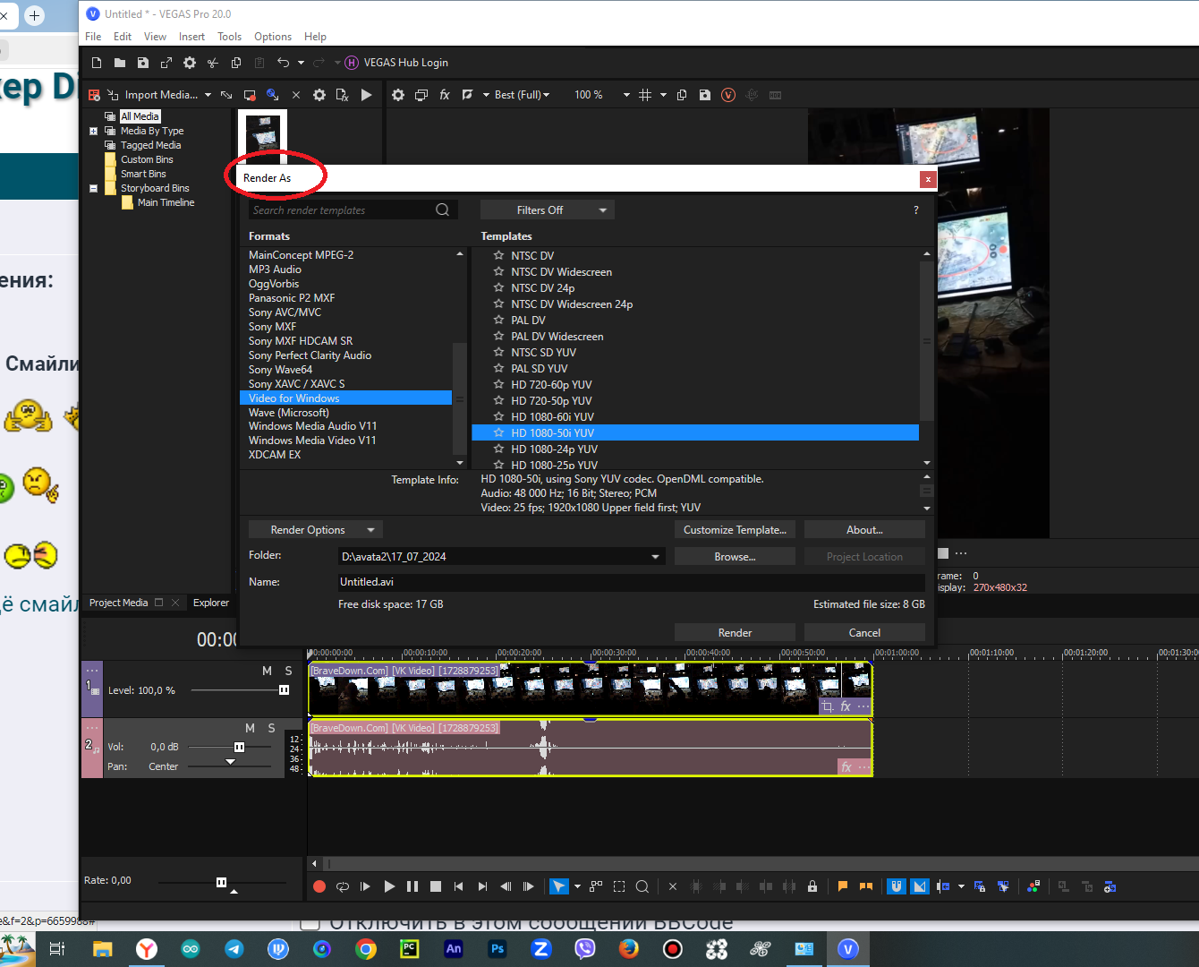Toggle Split Screen View icon in preview
The height and width of the screenshot is (967, 1199).
pos(467,95)
